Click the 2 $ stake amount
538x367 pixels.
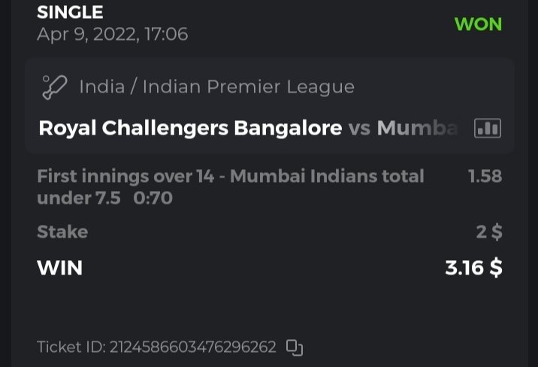[x=489, y=232]
